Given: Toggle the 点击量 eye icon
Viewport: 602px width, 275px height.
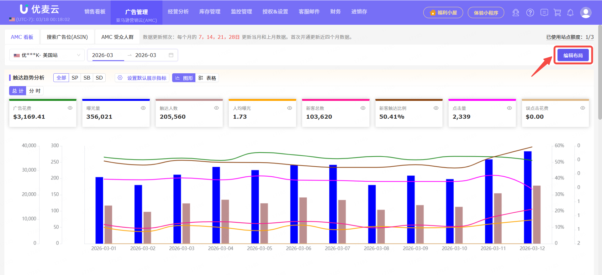Looking at the screenshot, I should 509,108.
